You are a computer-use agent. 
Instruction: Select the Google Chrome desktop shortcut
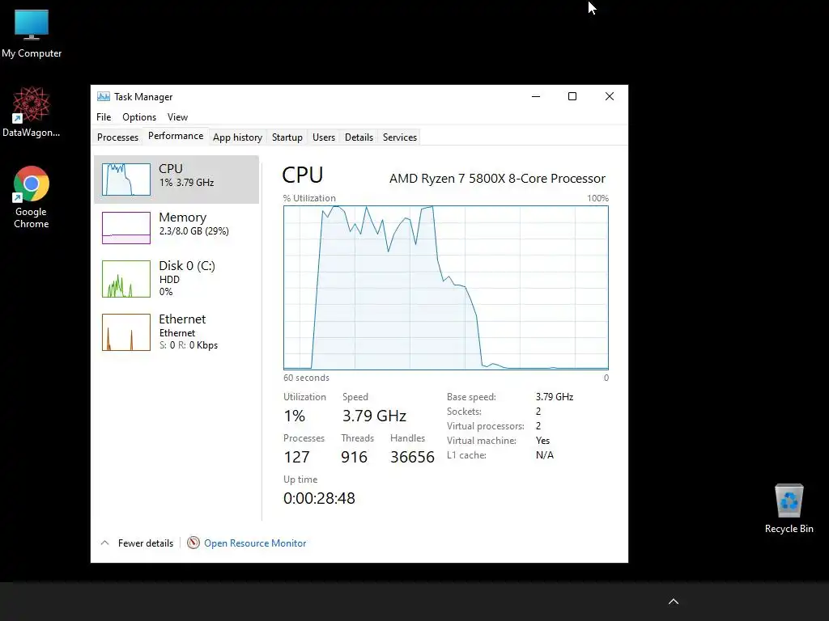[32, 197]
